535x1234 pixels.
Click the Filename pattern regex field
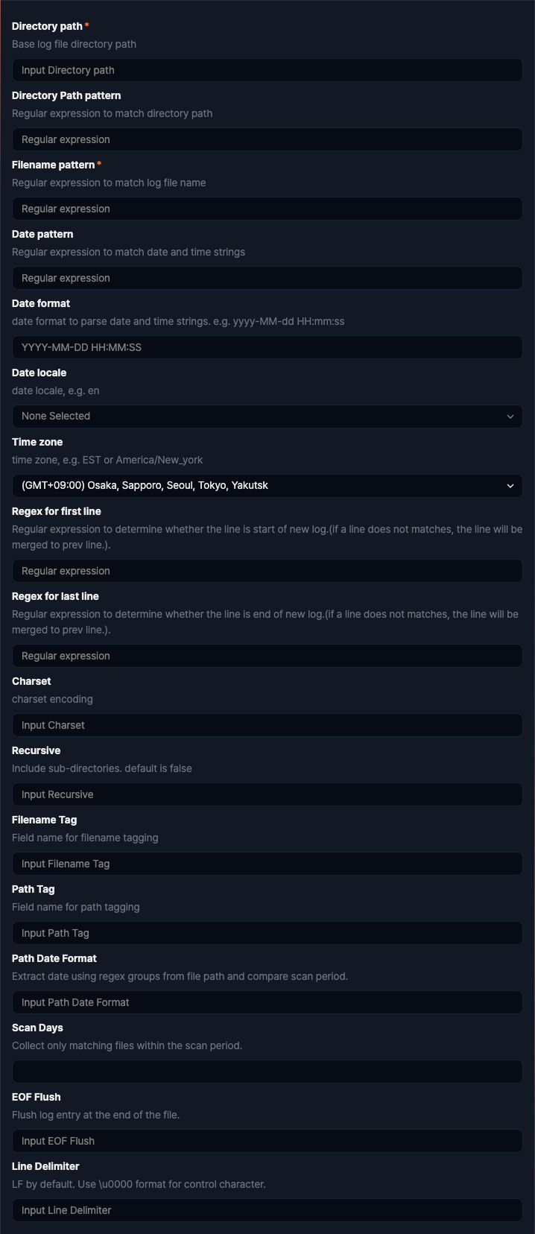[x=267, y=208]
